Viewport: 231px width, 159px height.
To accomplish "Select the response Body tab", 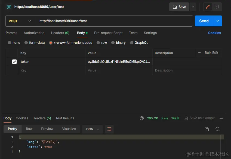I will coord(7,118).
